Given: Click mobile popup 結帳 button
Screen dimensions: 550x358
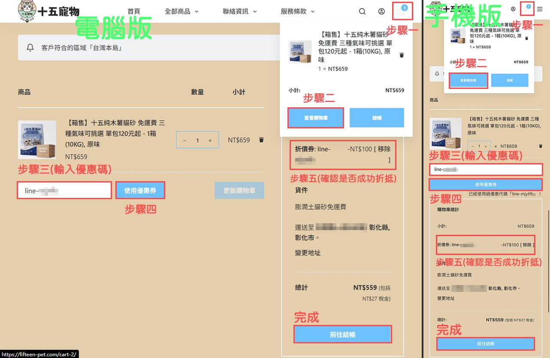Looking at the screenshot, I should click(510, 81).
